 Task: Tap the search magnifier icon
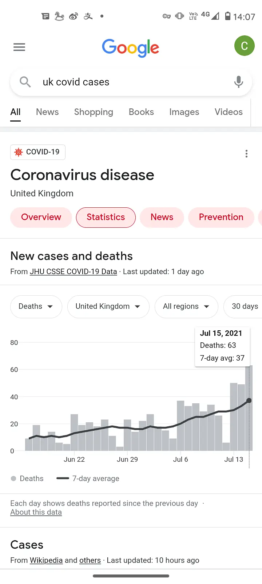[x=25, y=82]
